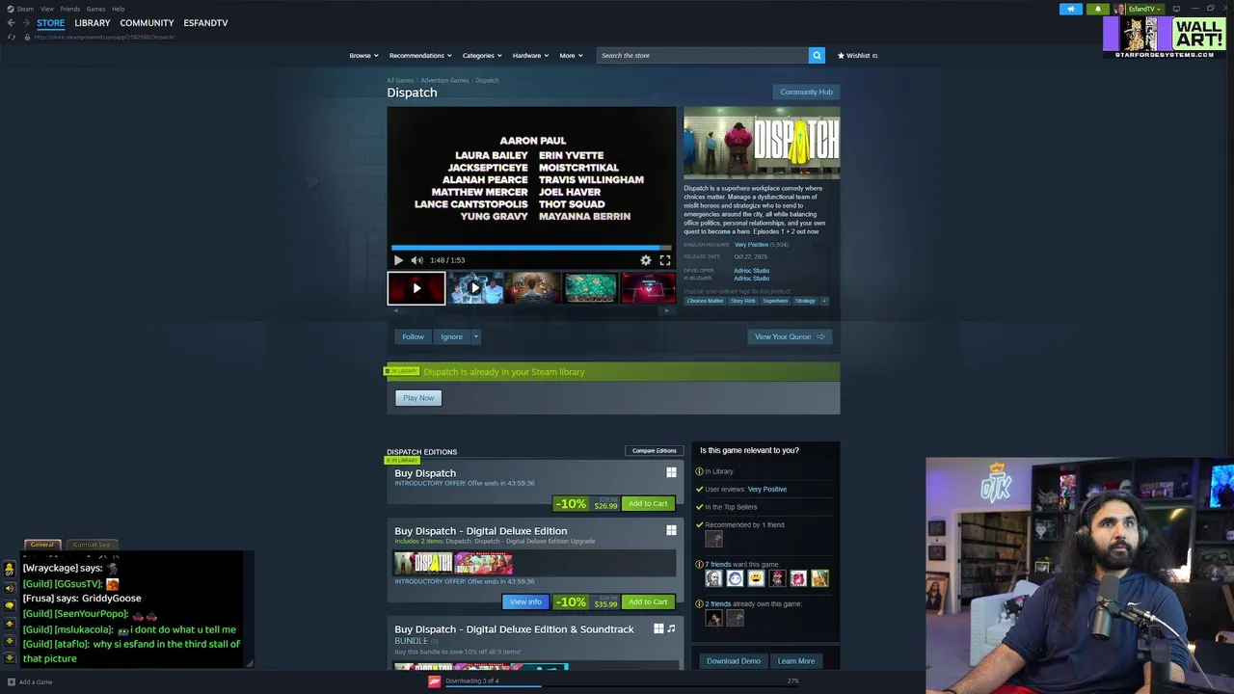Viewport: 1234px width, 694px height.
Task: Open AdHoc Studio developer link
Action: click(751, 271)
